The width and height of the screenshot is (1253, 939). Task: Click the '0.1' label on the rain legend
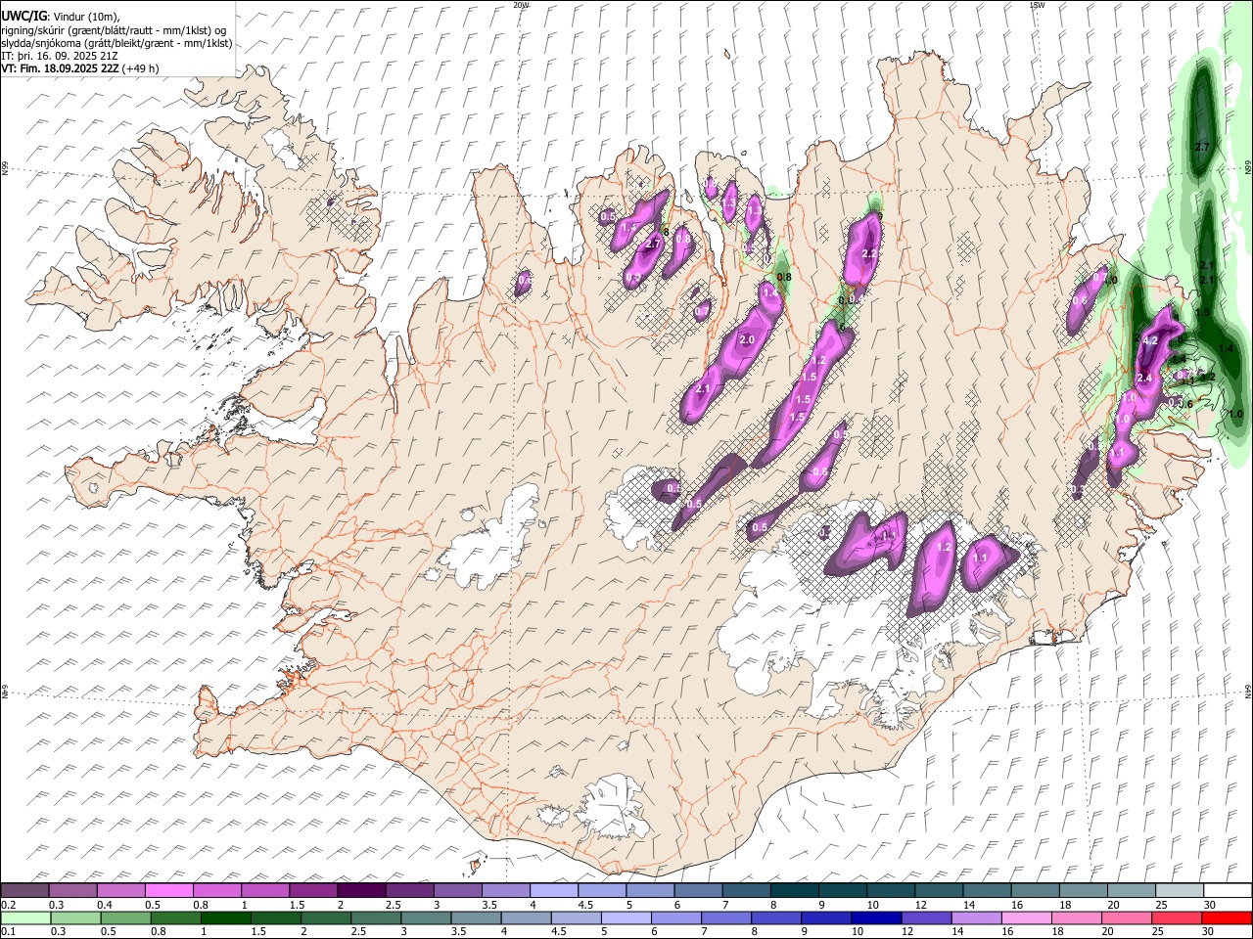pyautogui.click(x=8, y=932)
